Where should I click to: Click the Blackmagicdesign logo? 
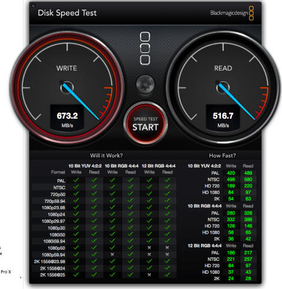[x=232, y=13]
